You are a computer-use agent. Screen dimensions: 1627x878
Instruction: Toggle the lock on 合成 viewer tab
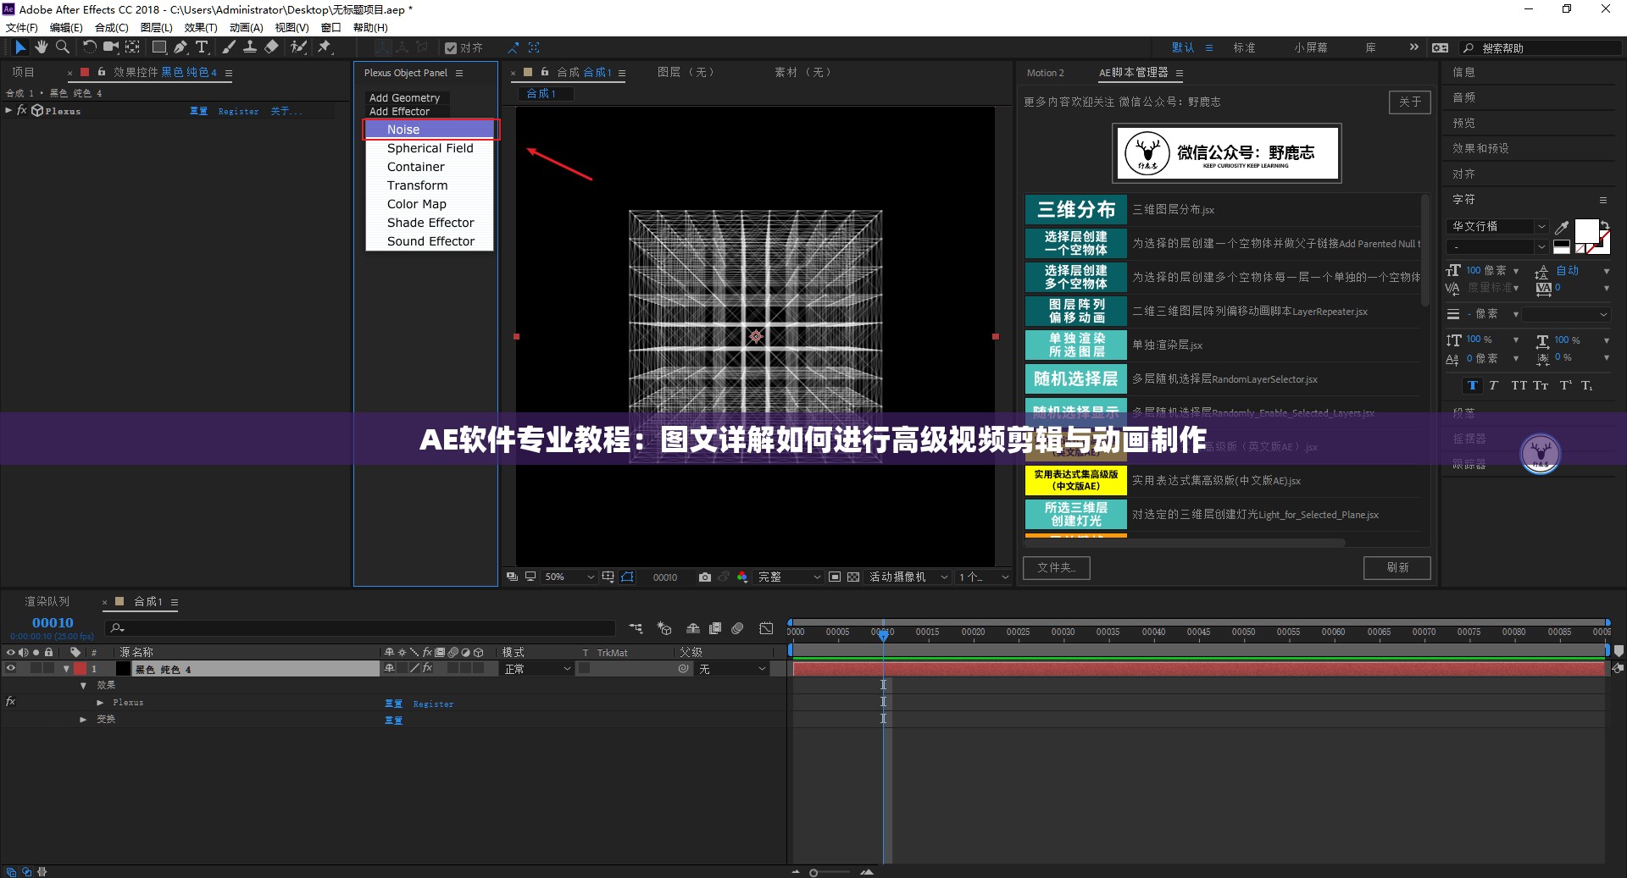[544, 72]
